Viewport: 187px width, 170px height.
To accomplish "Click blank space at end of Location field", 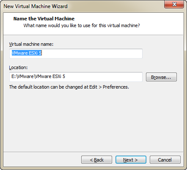I will pos(104,77).
